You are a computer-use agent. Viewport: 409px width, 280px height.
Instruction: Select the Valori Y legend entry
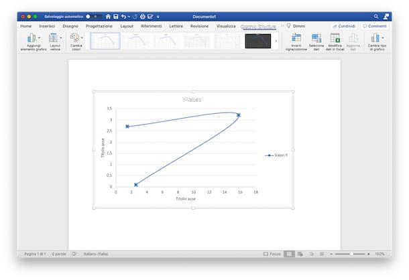coord(276,155)
